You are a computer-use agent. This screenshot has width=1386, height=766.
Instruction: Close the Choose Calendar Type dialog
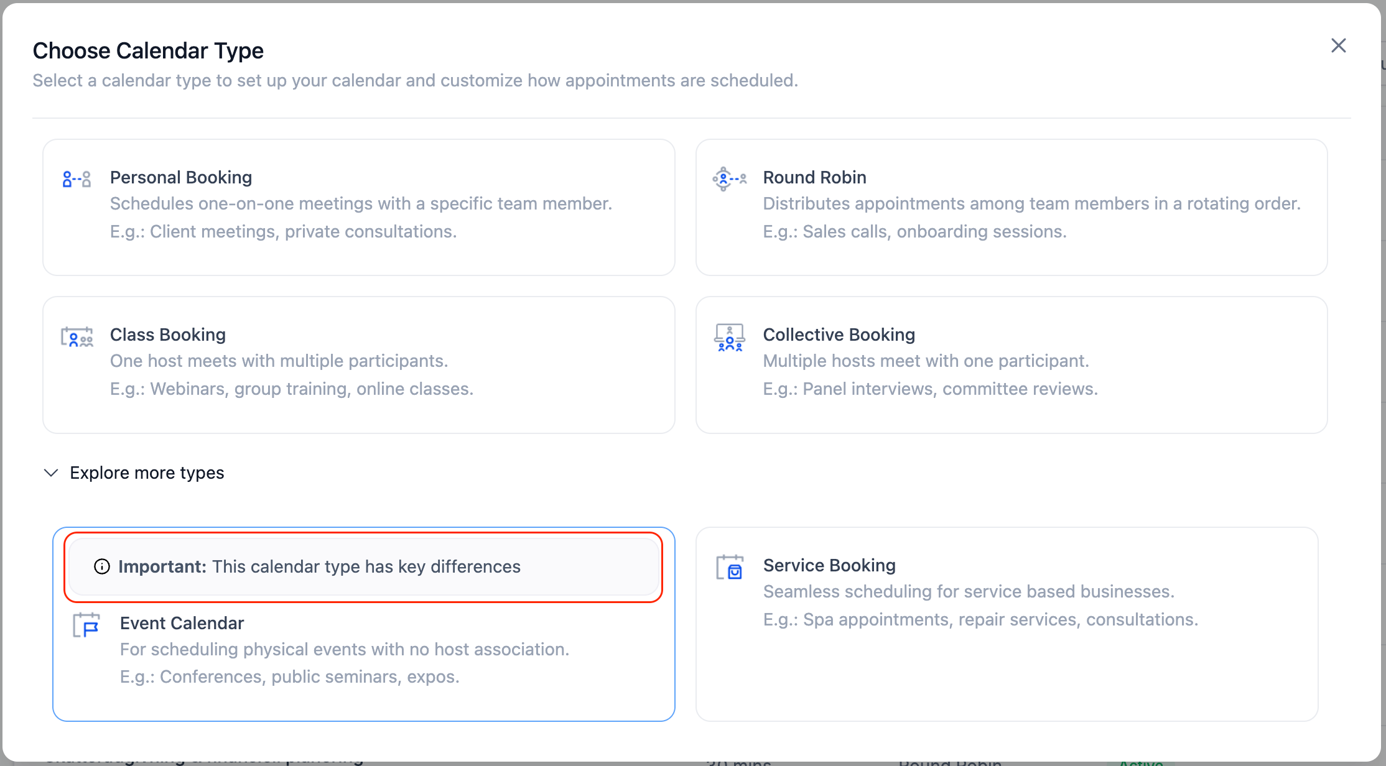point(1338,45)
